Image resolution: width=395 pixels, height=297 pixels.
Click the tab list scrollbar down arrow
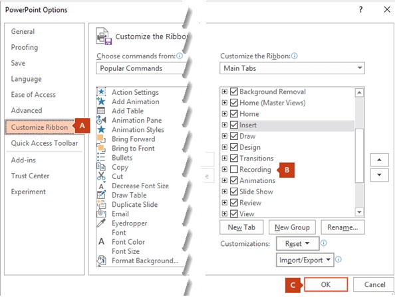click(x=359, y=212)
